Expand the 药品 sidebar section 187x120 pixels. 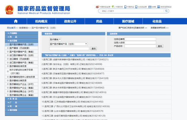click(22, 37)
